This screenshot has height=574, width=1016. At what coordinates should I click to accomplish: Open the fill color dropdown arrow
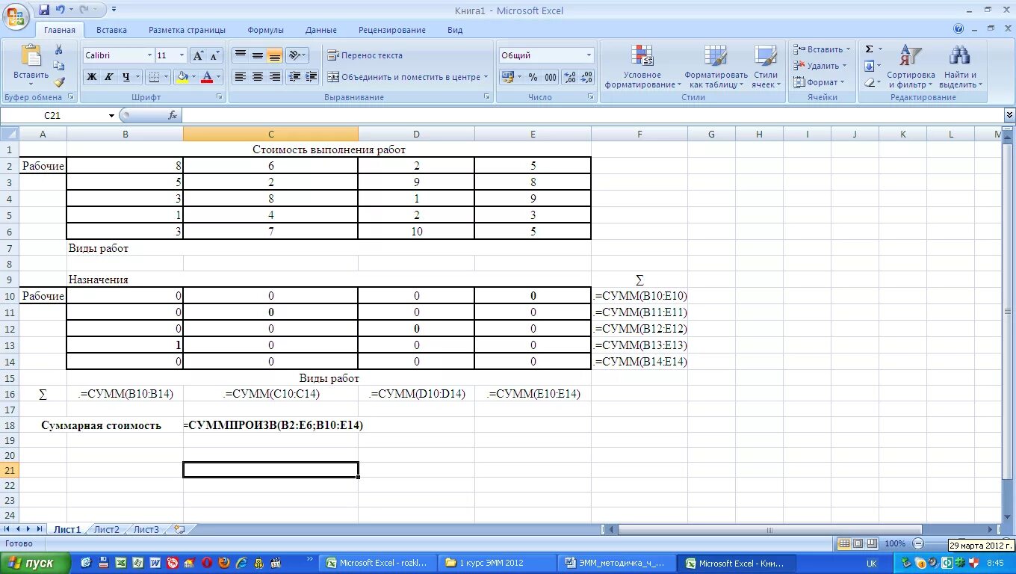pos(193,76)
